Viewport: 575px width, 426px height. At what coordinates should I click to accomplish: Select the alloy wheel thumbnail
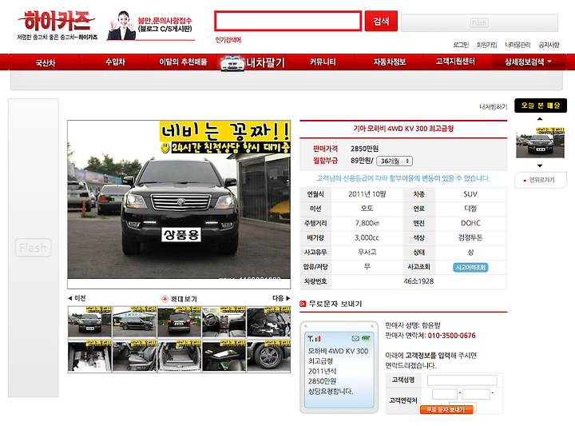(269, 356)
